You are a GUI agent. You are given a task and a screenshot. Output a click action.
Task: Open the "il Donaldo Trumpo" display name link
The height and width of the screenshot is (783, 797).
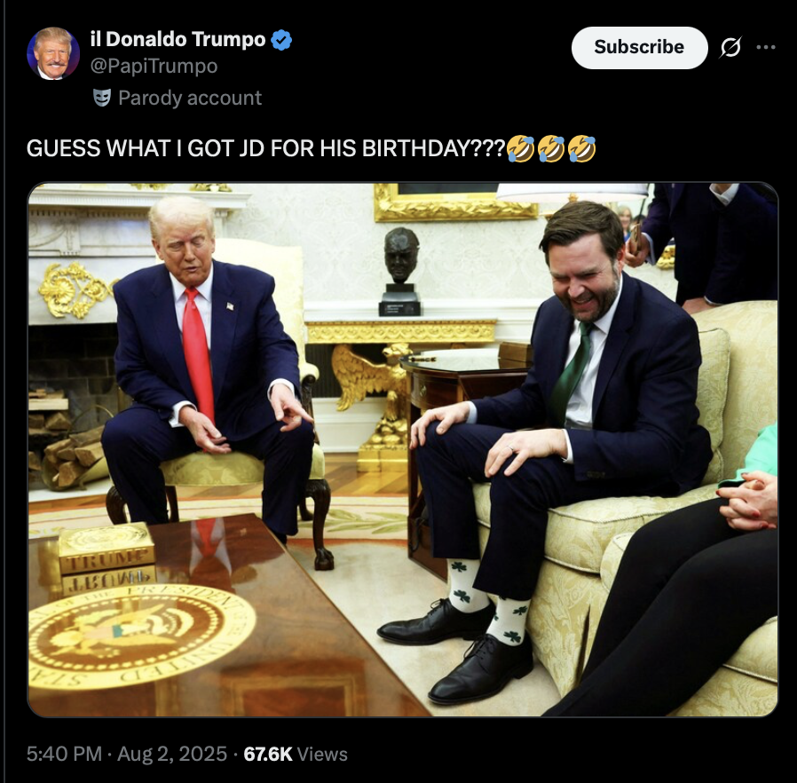(178, 39)
